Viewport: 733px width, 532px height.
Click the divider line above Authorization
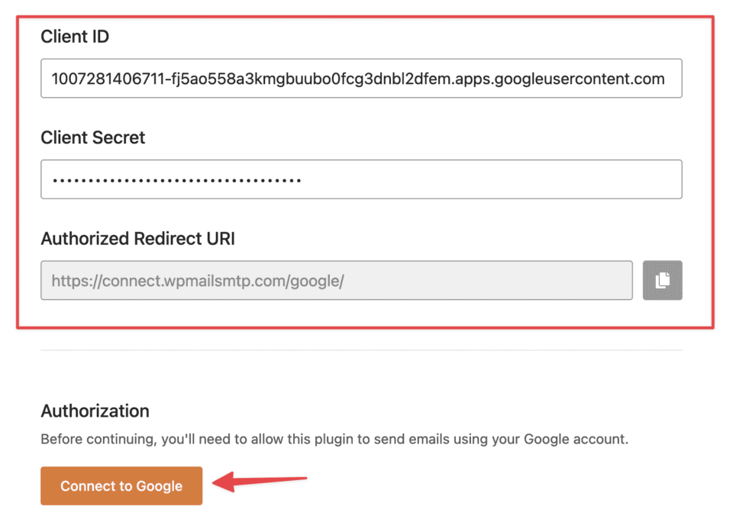[360, 350]
